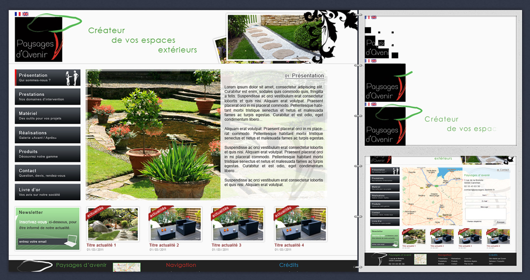This screenshot has height=280, width=530.
Task: Click the Paysages d'Avenir logo in the main header
Action: (38, 40)
